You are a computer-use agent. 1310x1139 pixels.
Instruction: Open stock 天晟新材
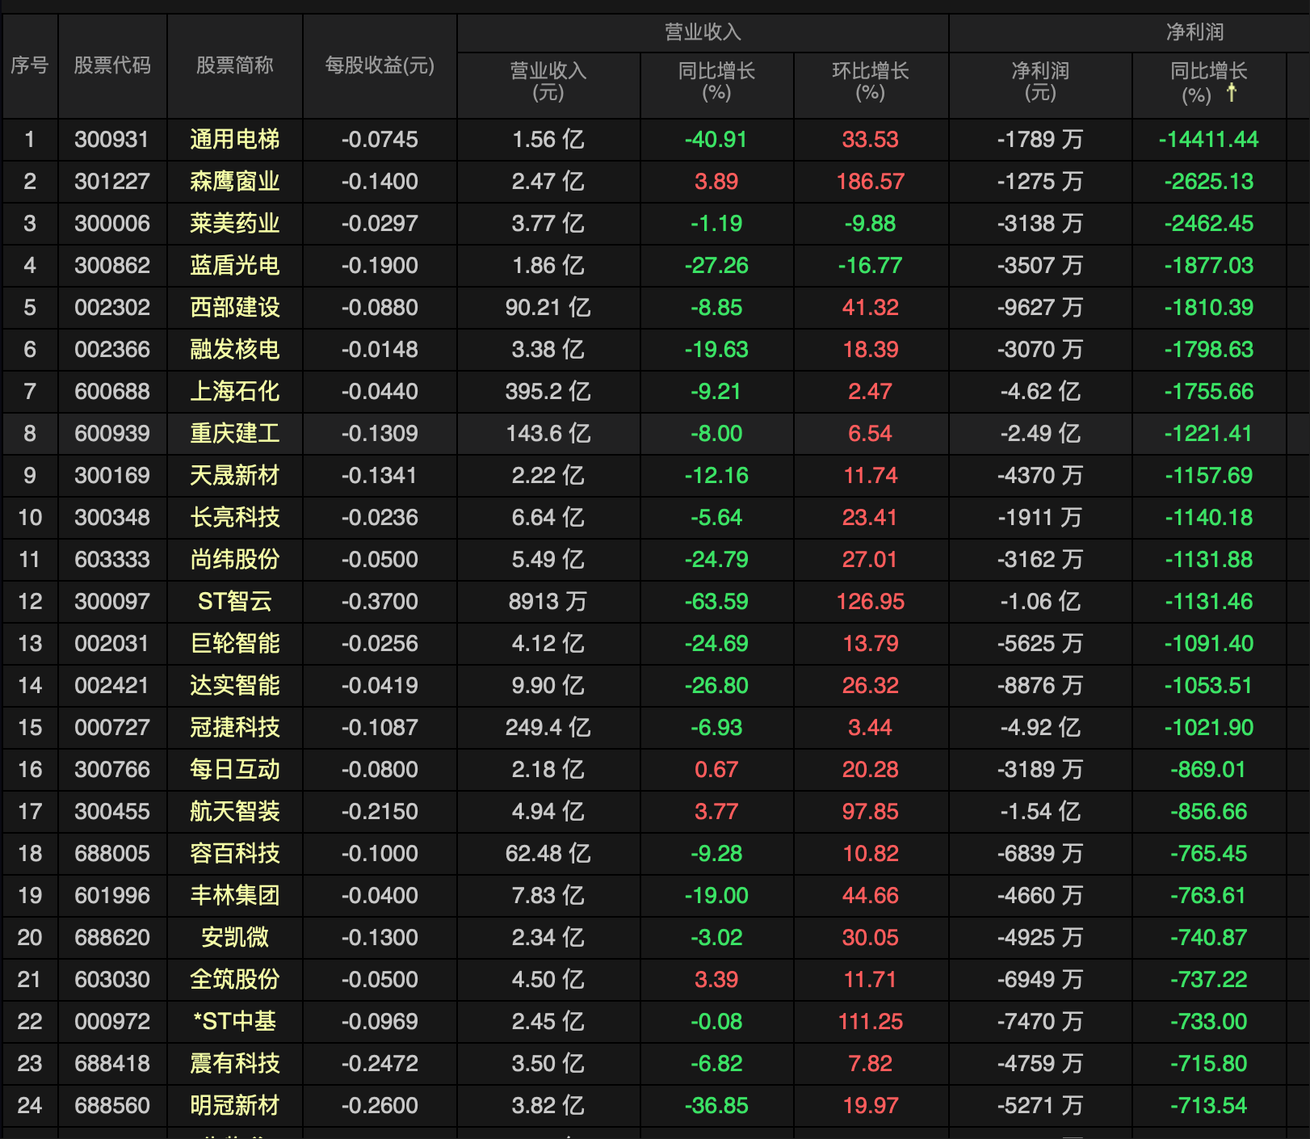point(235,476)
